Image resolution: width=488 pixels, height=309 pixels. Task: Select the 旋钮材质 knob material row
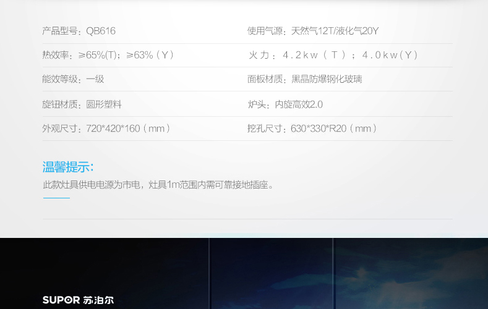click(82, 104)
